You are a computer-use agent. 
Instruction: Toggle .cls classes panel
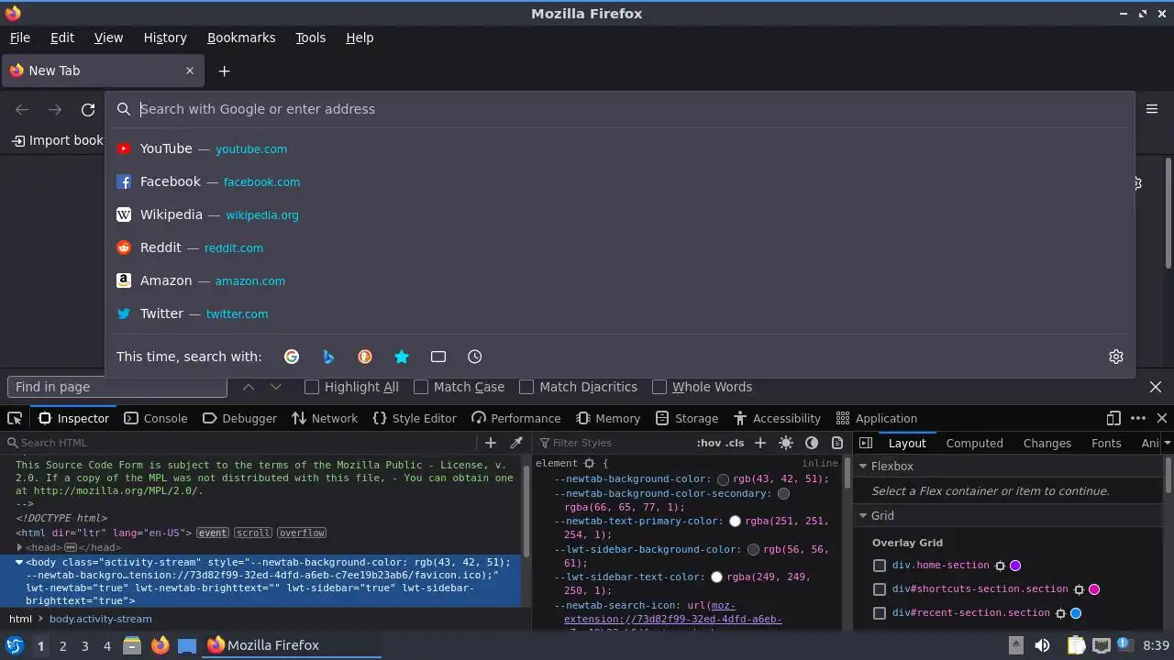pyautogui.click(x=735, y=443)
